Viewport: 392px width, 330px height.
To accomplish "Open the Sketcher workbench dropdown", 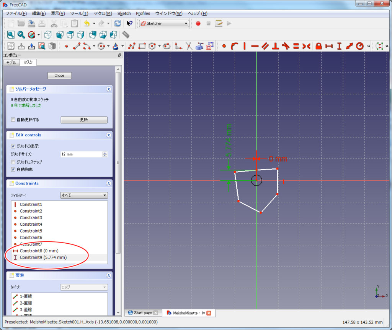I will pyautogui.click(x=164, y=23).
